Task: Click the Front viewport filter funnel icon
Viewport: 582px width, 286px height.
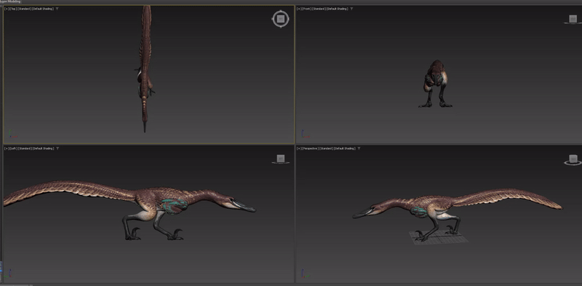Action: pyautogui.click(x=351, y=9)
